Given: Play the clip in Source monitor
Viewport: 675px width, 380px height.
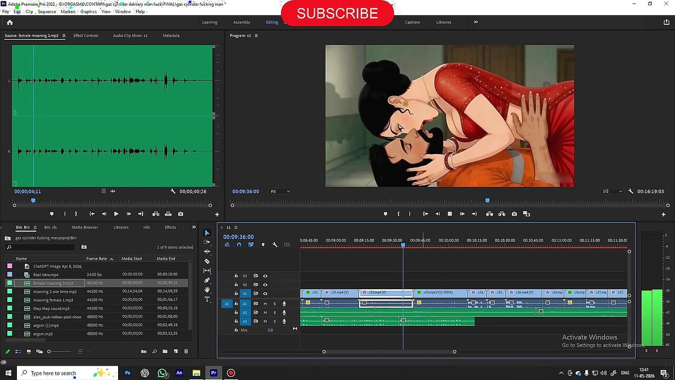Looking at the screenshot, I should tap(116, 214).
